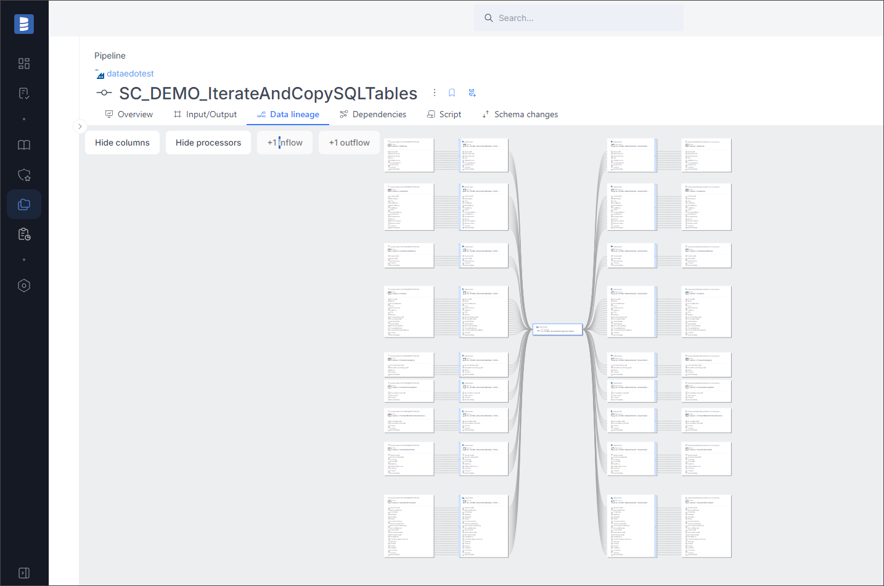Toggle the sidebar collapse icon at bottom
884x586 pixels.
click(24, 573)
